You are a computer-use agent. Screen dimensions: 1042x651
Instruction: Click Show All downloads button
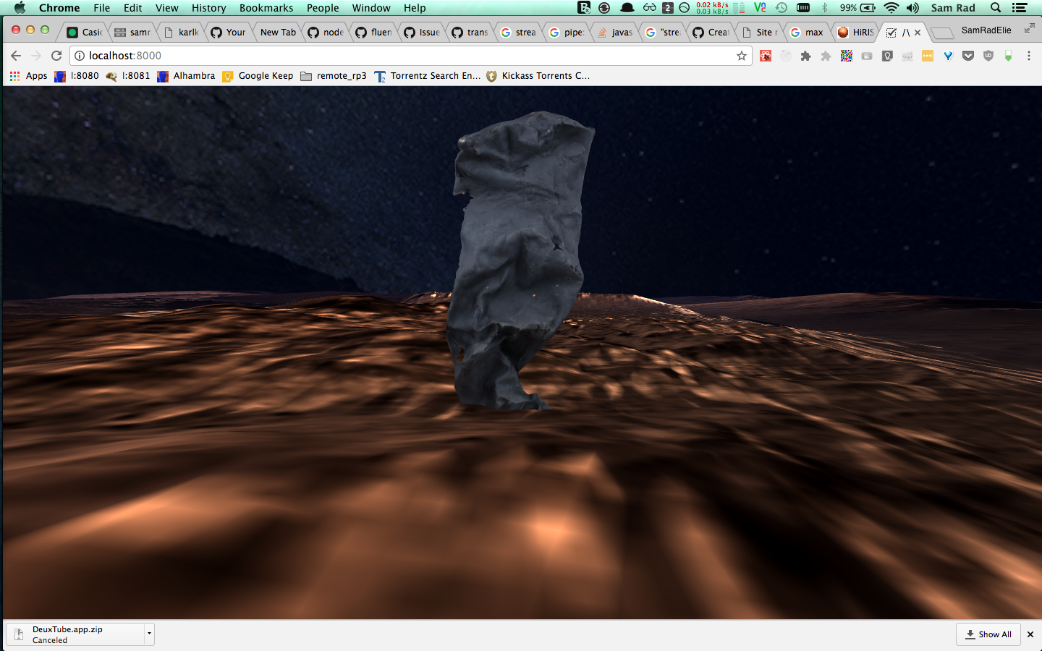pyautogui.click(x=988, y=634)
